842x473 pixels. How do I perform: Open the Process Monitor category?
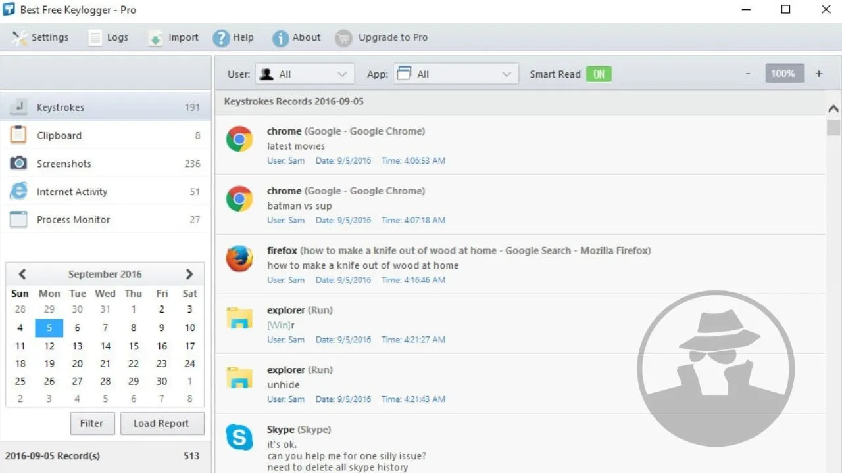[x=105, y=220]
